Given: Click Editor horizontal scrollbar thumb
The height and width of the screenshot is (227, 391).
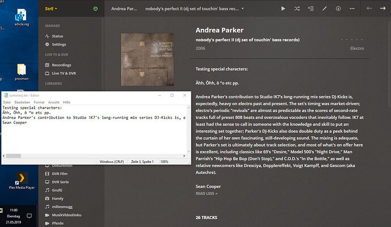Looking at the screenshot, I should (x=14, y=156).
